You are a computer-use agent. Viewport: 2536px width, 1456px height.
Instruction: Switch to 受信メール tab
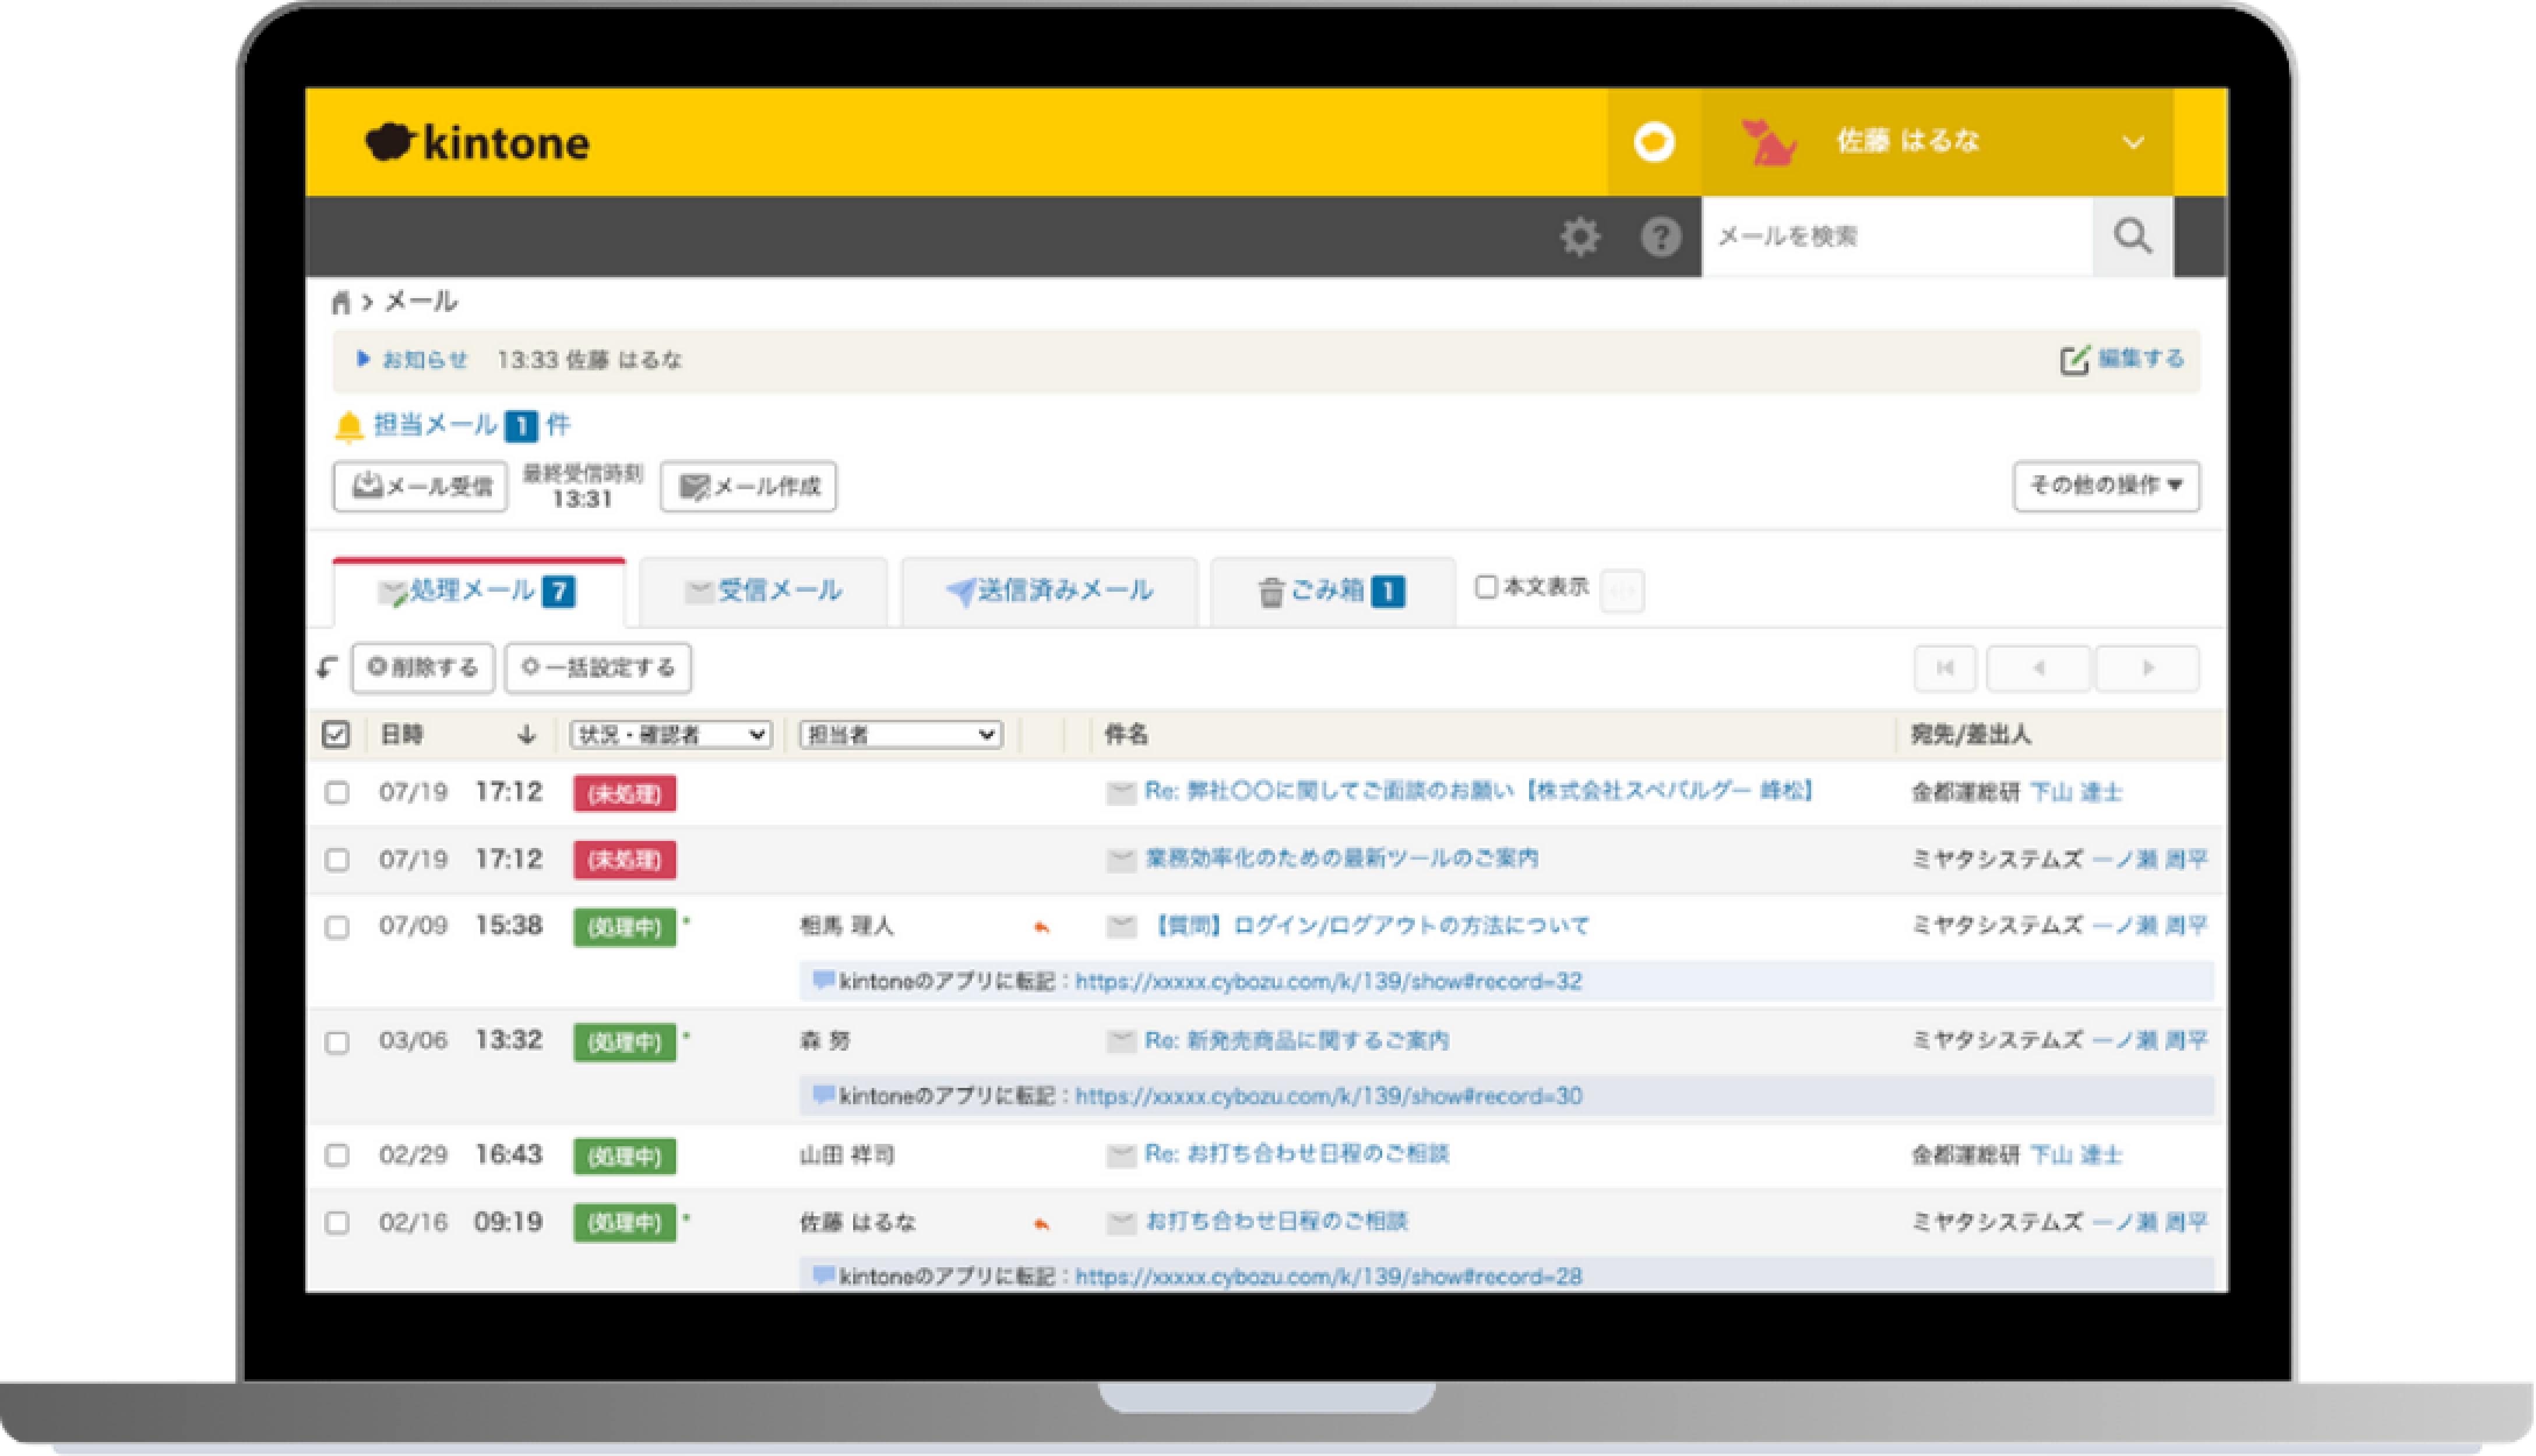pyautogui.click(x=763, y=592)
